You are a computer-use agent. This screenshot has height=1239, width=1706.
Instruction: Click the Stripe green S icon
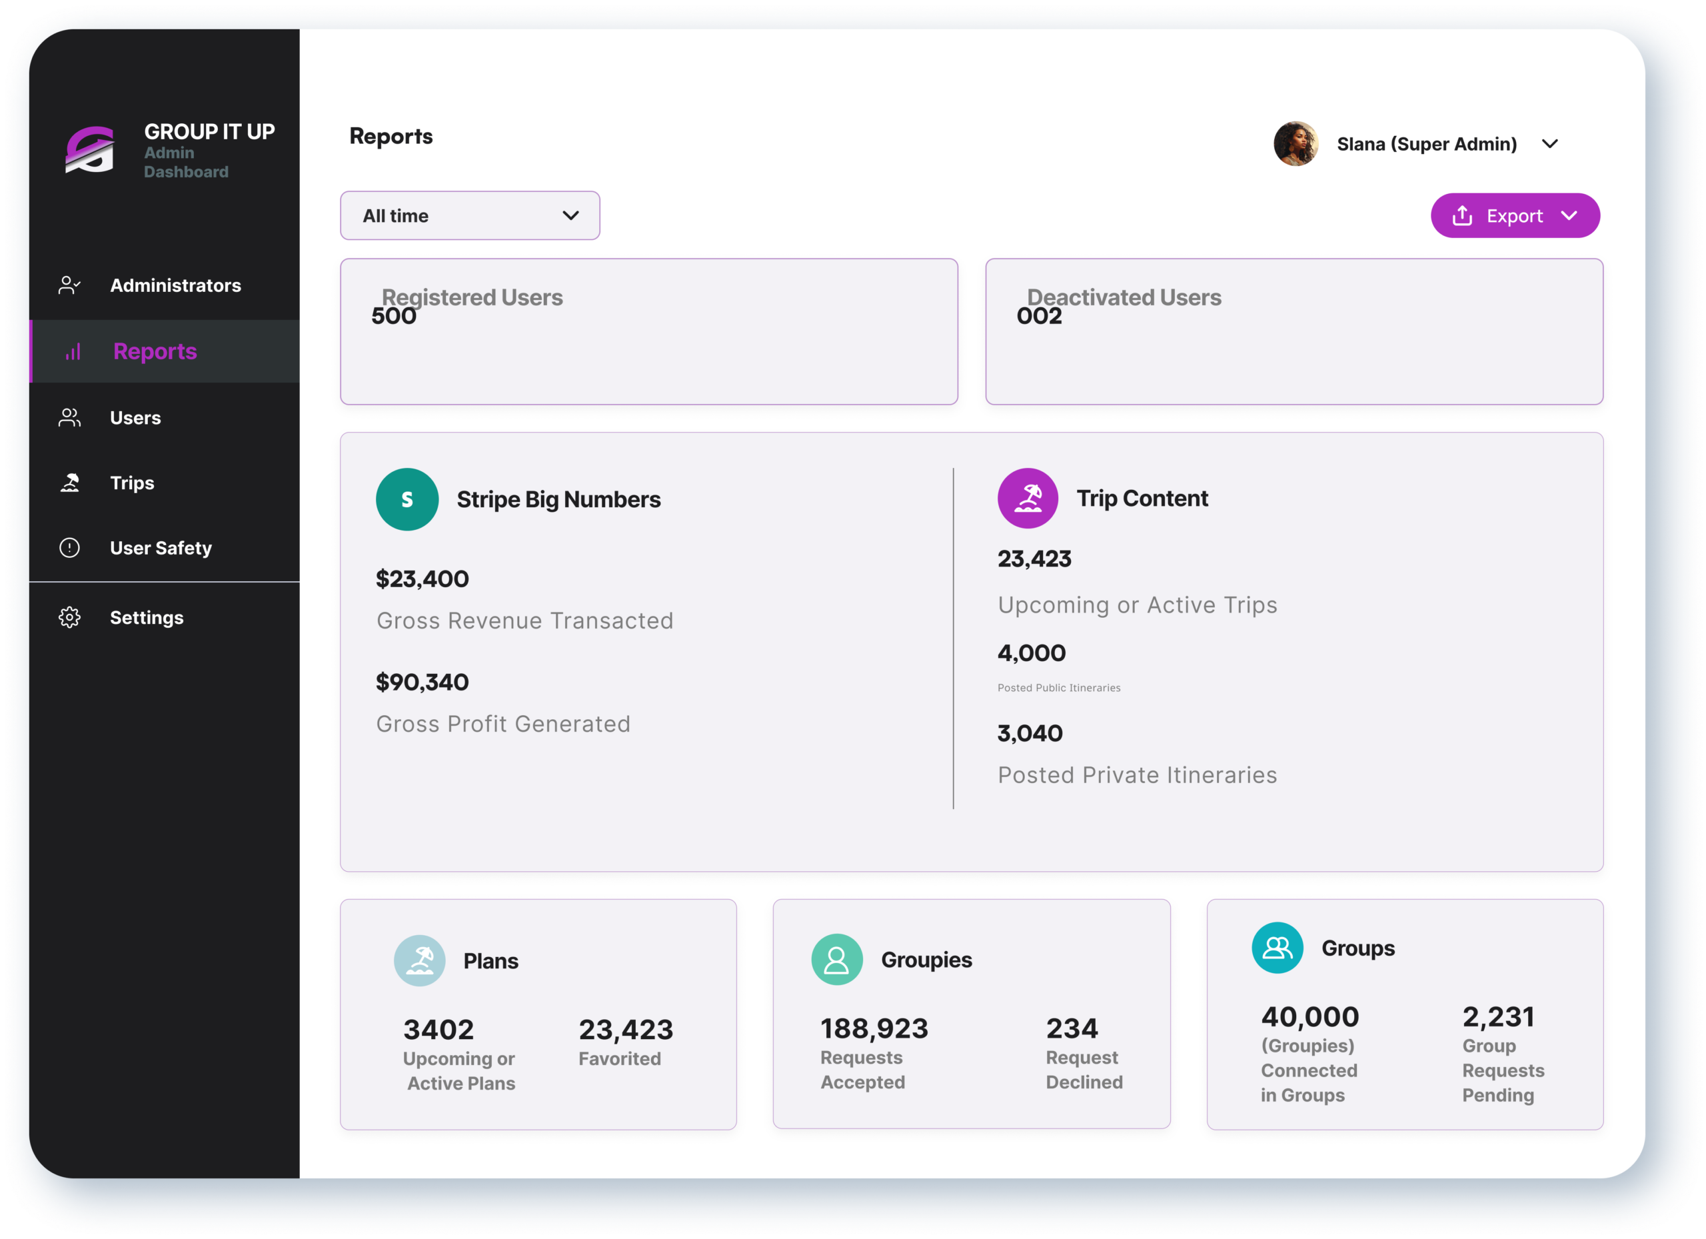[x=407, y=499]
